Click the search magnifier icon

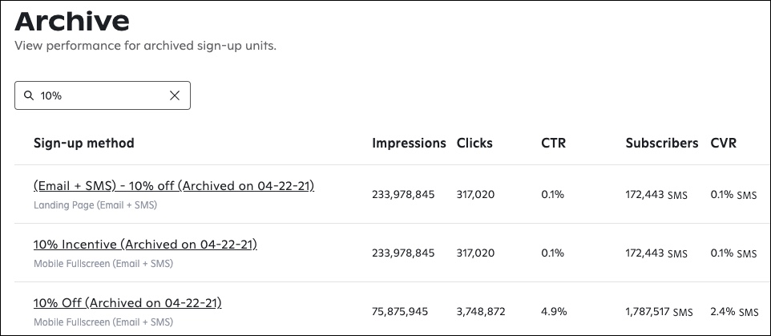pos(30,95)
